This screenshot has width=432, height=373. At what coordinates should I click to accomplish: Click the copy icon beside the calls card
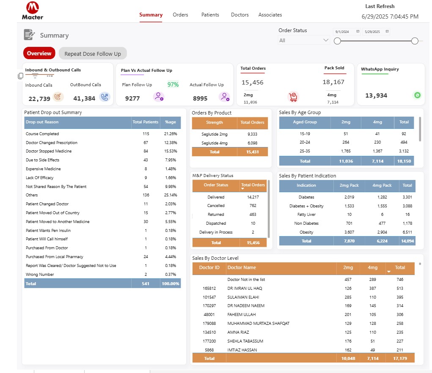click(x=20, y=76)
